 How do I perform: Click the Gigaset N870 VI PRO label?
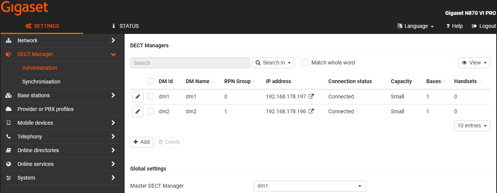tap(471, 13)
